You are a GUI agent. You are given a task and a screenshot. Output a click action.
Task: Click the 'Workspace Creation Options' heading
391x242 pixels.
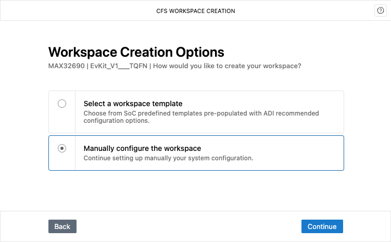click(x=136, y=52)
